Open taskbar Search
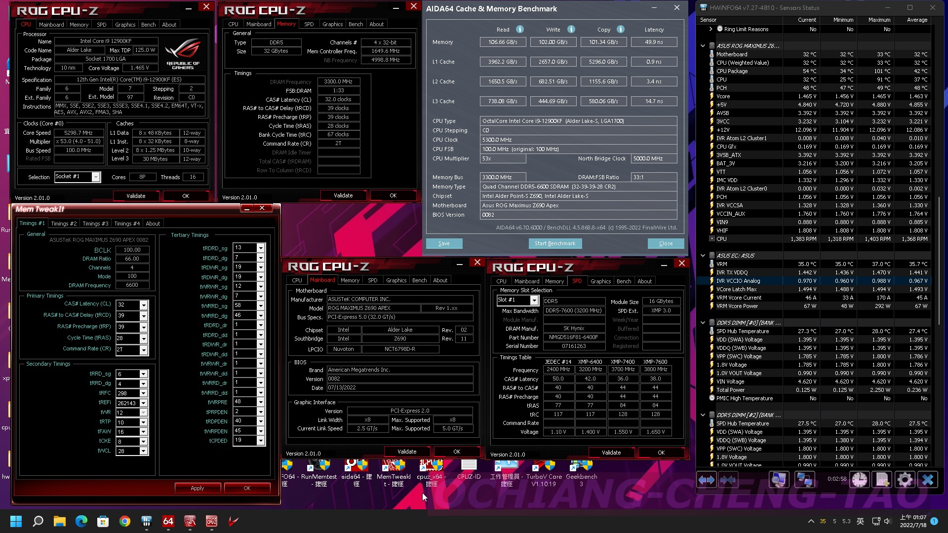 [38, 521]
